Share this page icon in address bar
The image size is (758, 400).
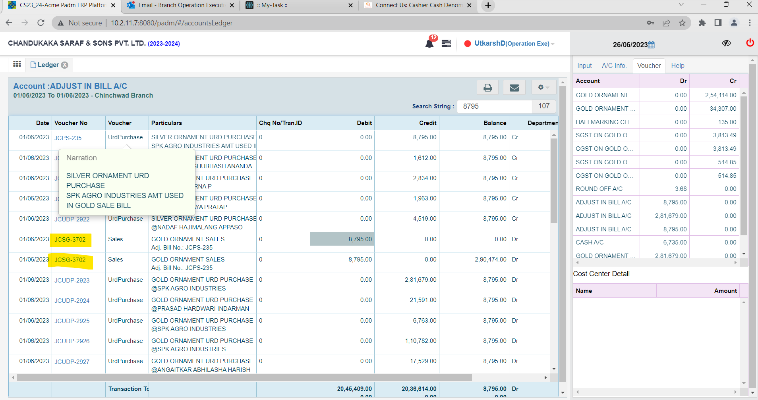click(666, 23)
